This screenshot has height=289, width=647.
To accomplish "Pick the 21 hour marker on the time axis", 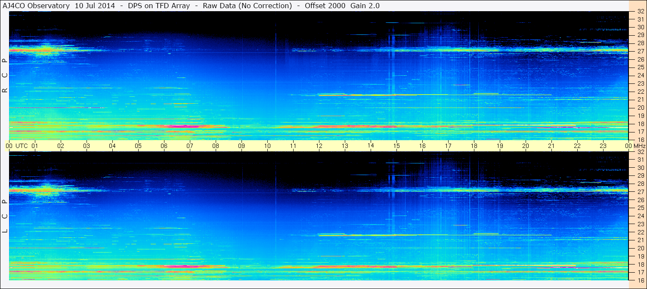I will coord(551,146).
